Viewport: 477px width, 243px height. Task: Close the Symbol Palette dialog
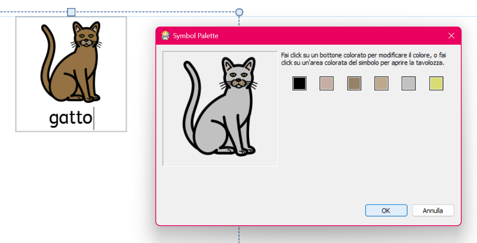(x=452, y=36)
